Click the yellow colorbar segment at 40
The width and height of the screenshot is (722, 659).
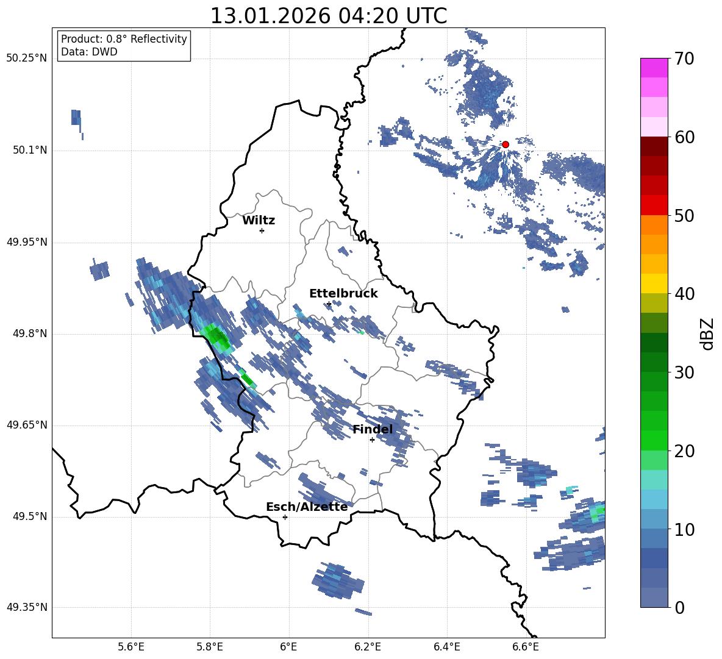click(x=654, y=283)
